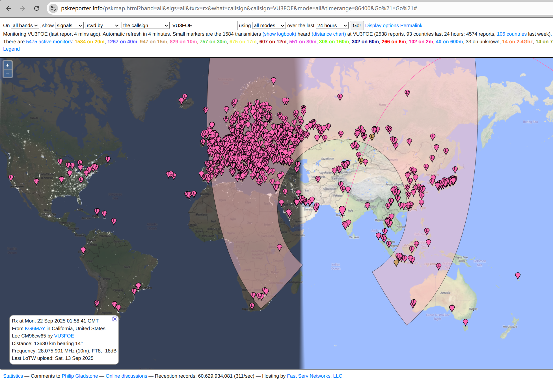
Task: Click '607 on 12m' band count text
Action: click(273, 42)
